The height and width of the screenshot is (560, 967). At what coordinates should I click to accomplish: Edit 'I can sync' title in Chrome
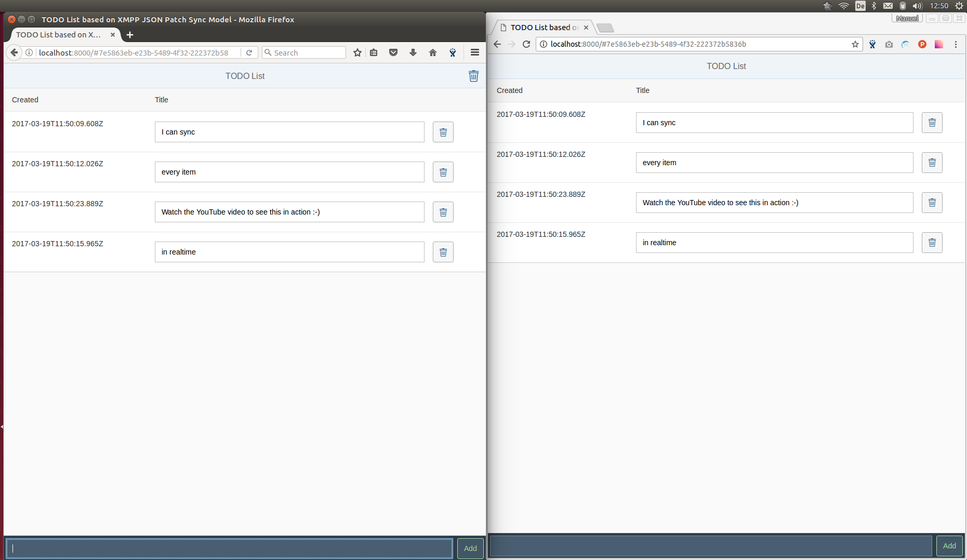pos(774,123)
